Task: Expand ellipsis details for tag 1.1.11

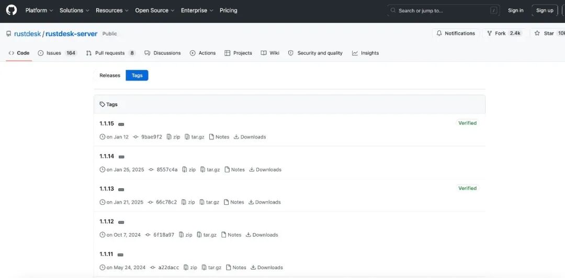Action: (120, 255)
